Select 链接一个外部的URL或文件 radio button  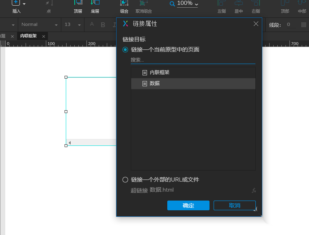(x=125, y=180)
